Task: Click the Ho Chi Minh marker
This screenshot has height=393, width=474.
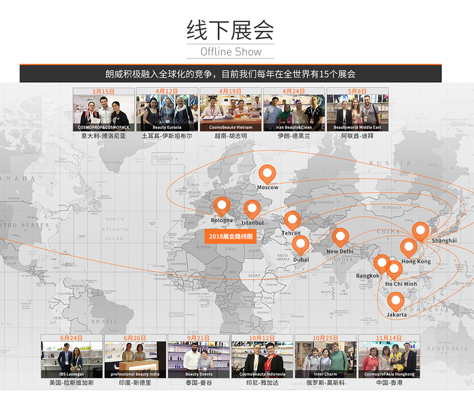Action: point(394,270)
